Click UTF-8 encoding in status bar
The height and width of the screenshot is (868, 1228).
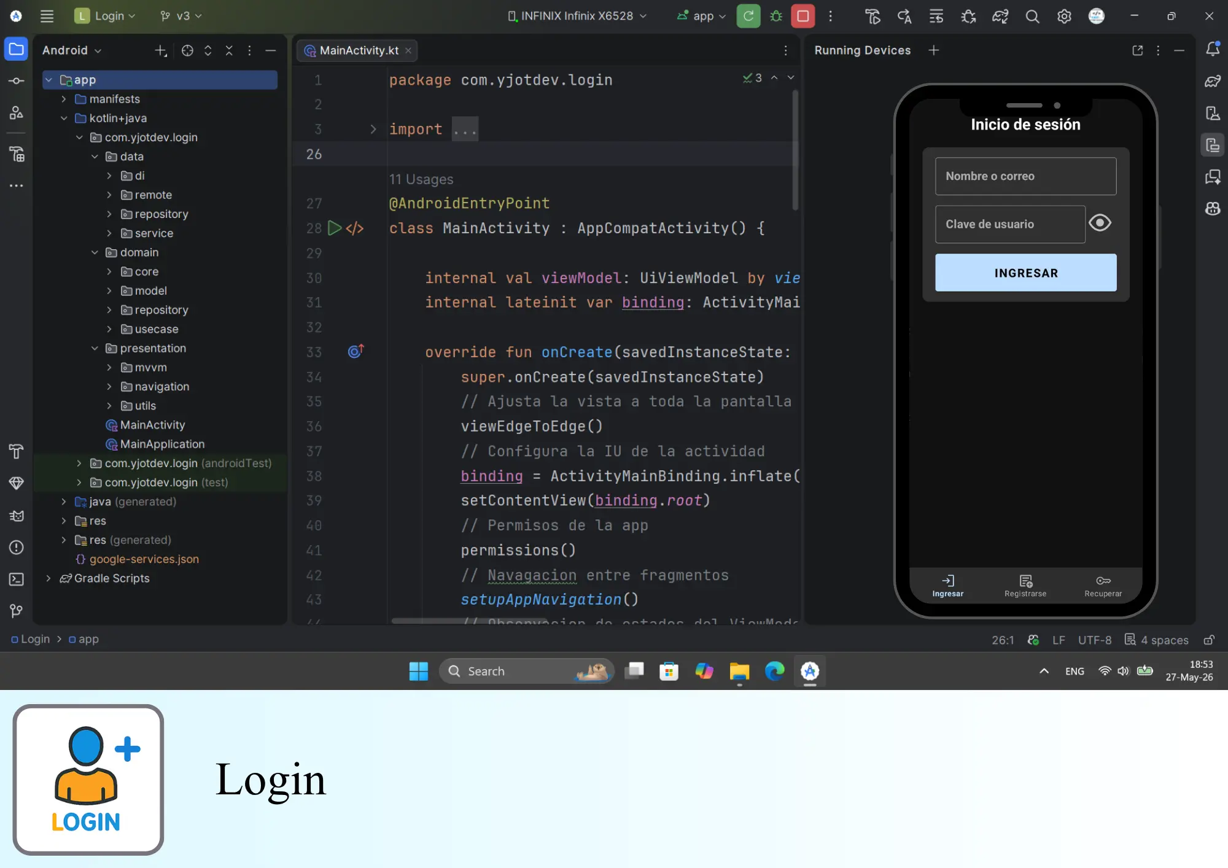tap(1095, 640)
